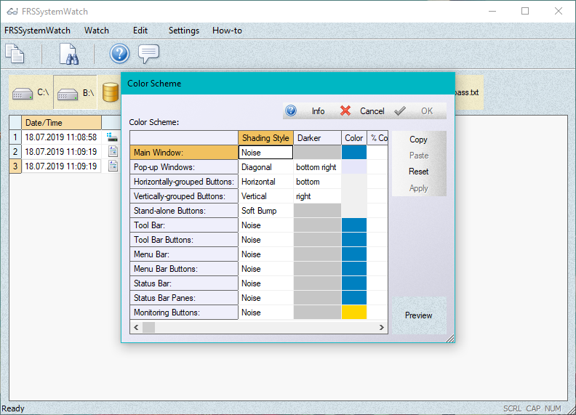Open the Edit menu

coord(140,31)
